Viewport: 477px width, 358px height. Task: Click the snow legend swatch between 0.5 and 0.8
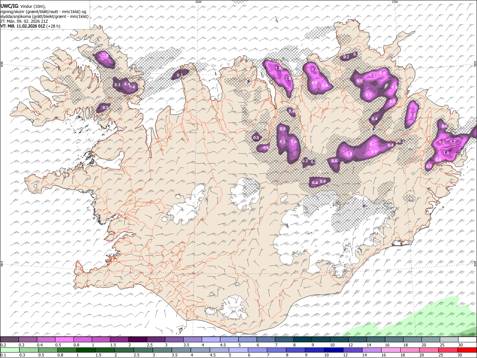point(64,339)
